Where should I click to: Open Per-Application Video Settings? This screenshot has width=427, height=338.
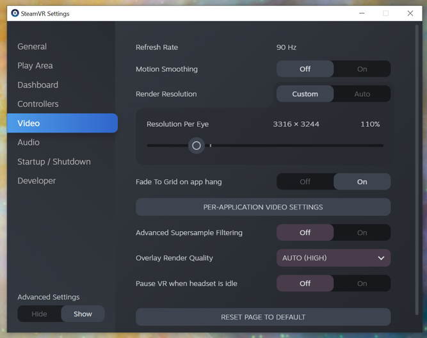tap(263, 207)
